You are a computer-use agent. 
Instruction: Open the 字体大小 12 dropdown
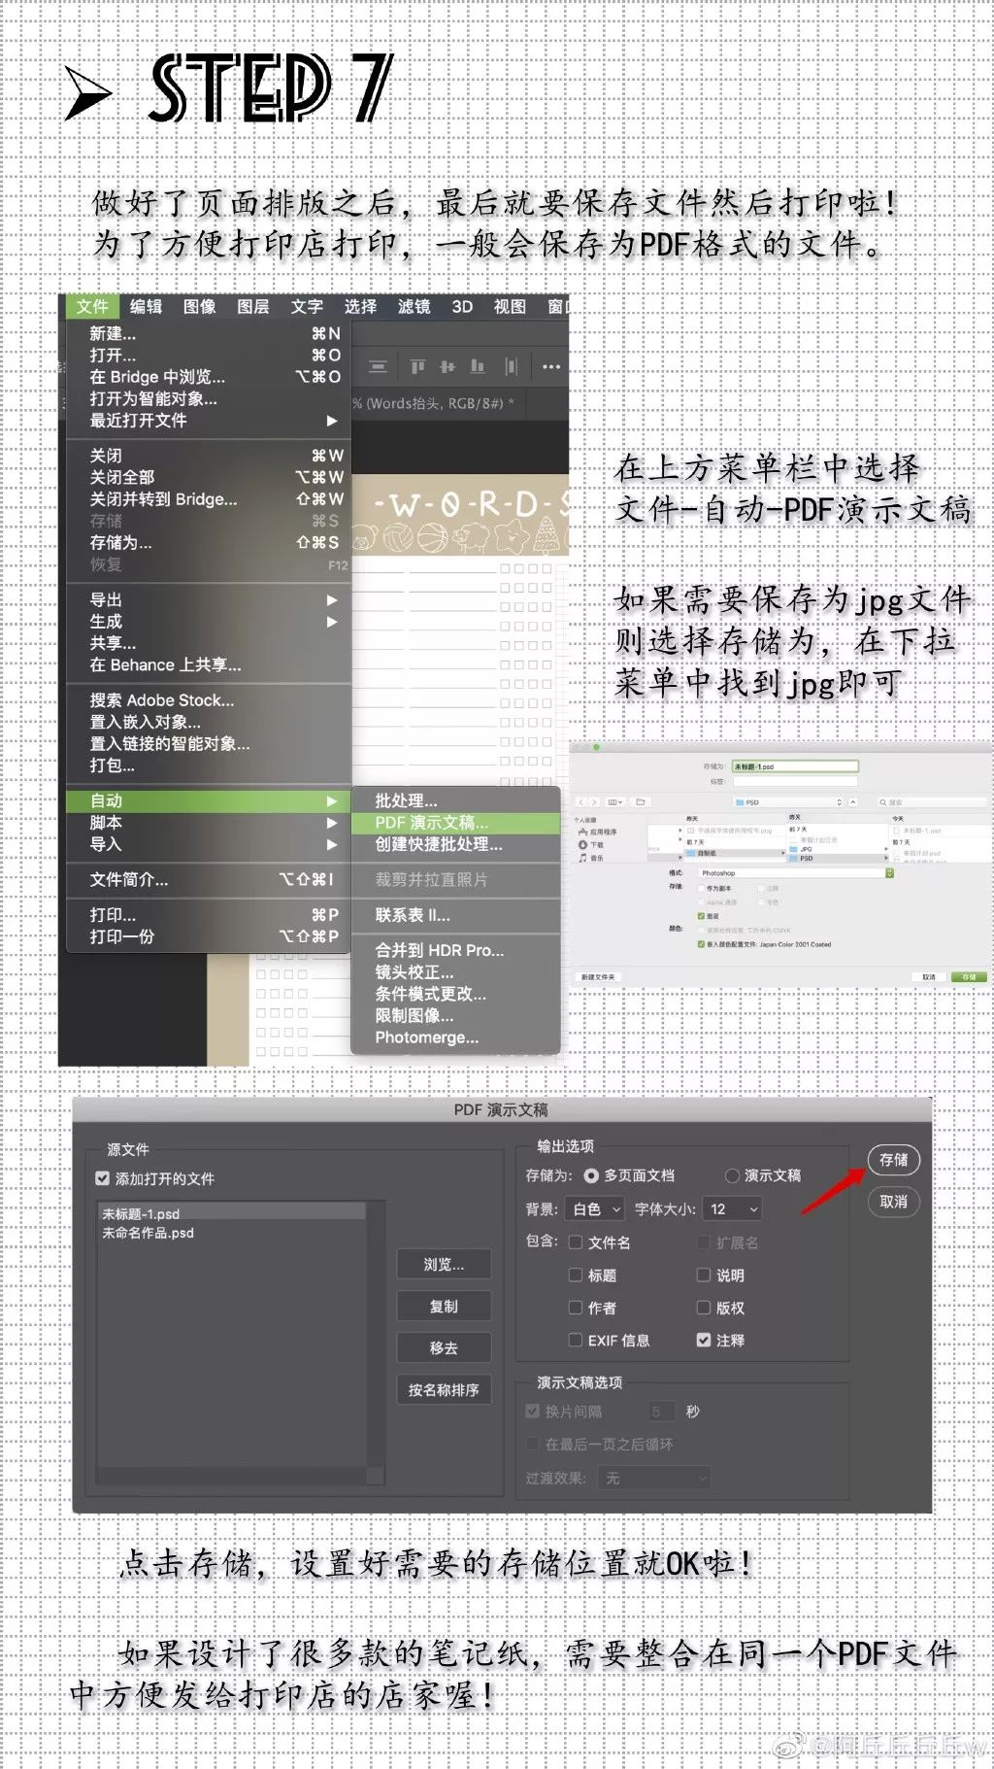(x=732, y=1209)
